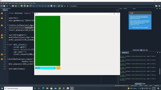Open the notification center icon

pos(158,88)
